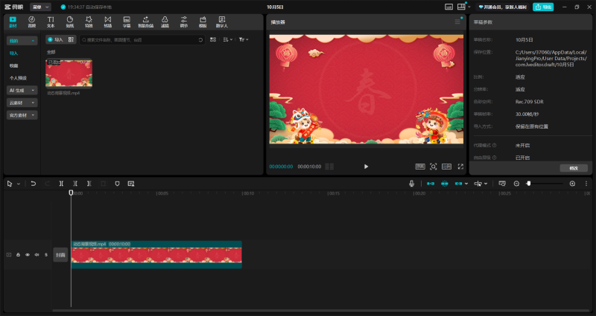Image resolution: width=596 pixels, height=316 pixels.
Task: Open the Captions tab
Action: [127, 22]
